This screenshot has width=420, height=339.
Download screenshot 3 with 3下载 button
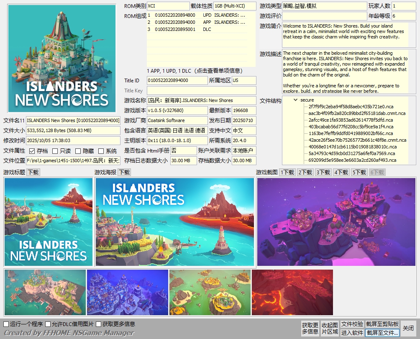(x=323, y=172)
